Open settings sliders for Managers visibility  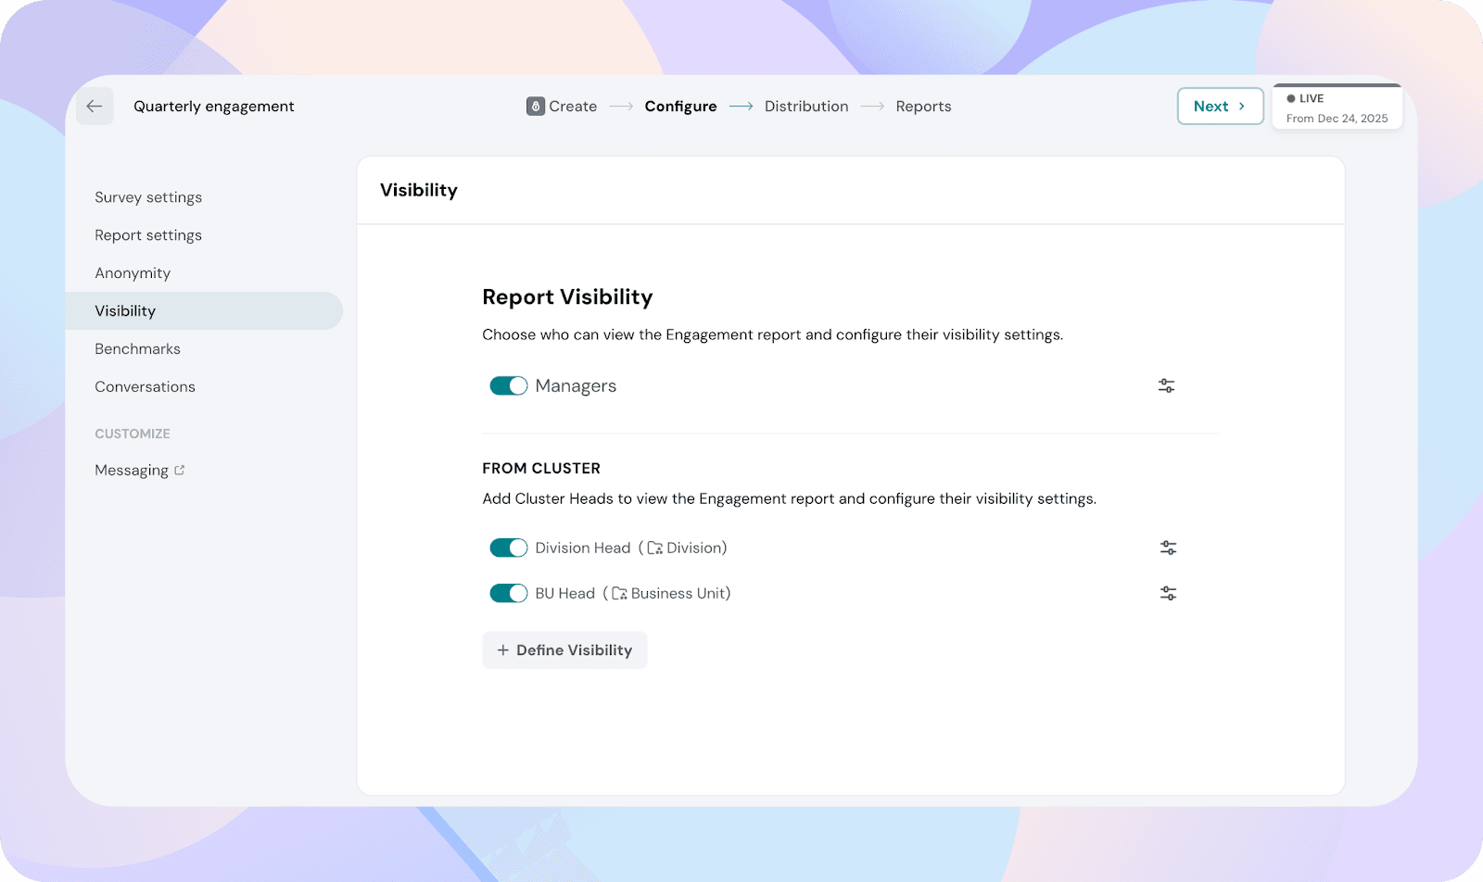(1166, 385)
